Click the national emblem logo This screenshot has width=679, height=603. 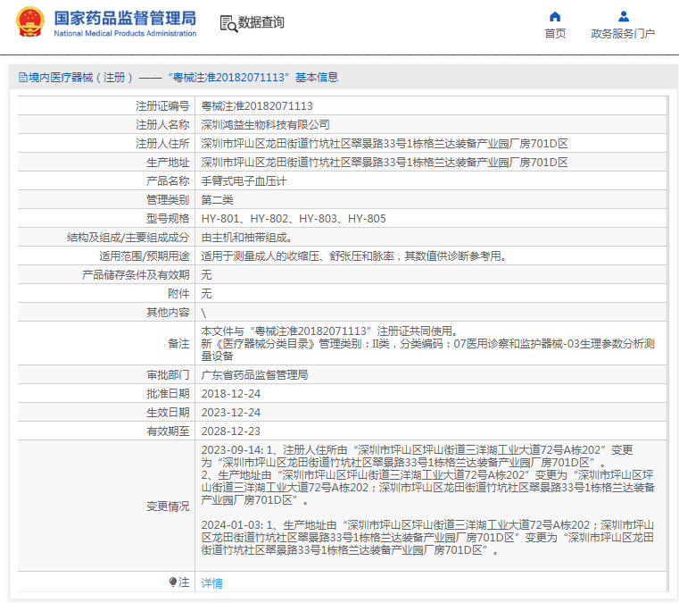point(29,21)
